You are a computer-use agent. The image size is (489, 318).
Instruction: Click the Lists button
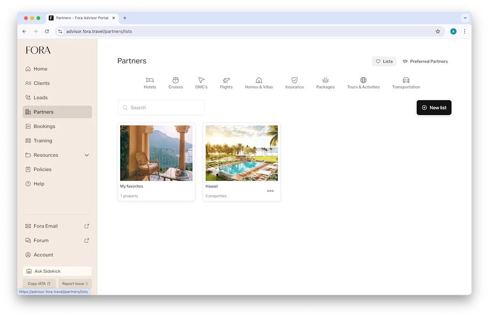click(384, 62)
